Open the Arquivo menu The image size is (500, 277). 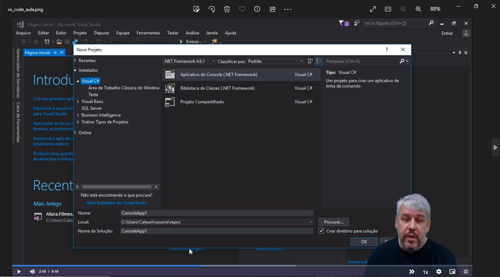pos(23,33)
